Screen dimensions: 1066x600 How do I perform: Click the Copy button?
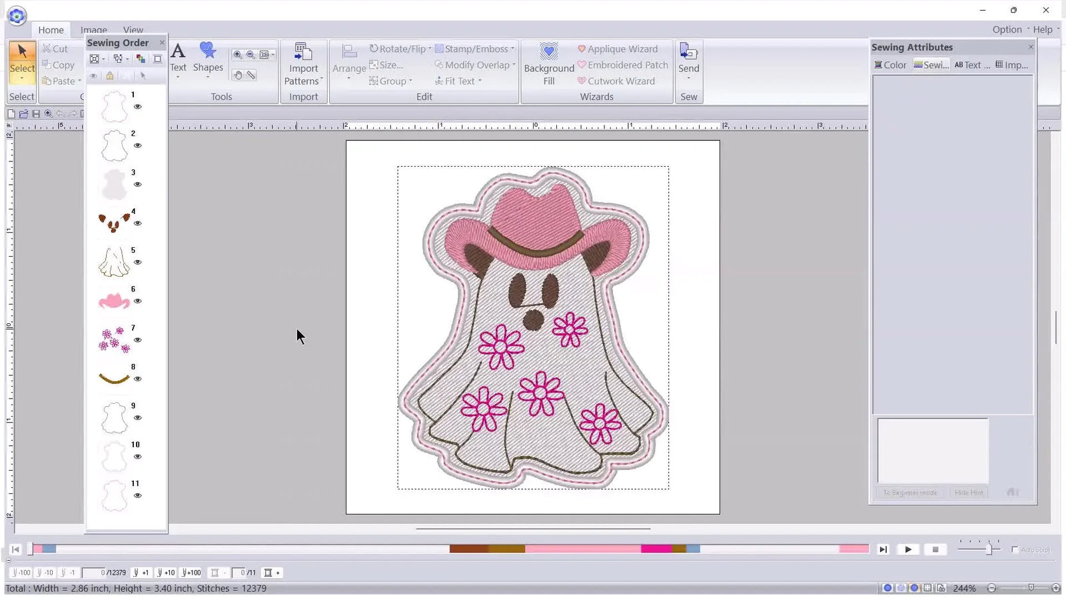tap(58, 65)
